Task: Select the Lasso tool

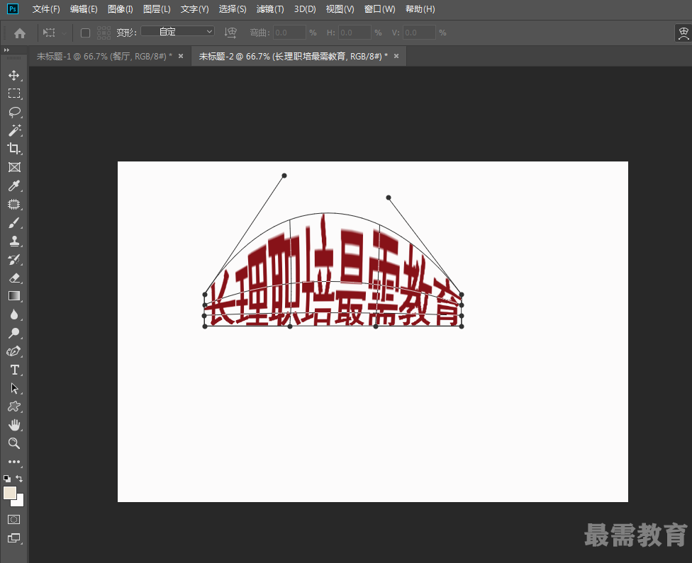Action: [x=14, y=112]
